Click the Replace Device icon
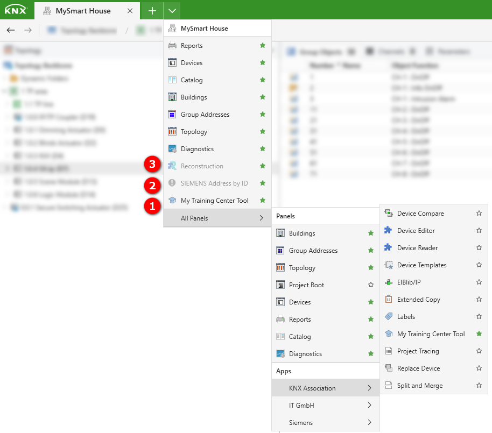Viewport: 492px width, 433px height. 389,368
